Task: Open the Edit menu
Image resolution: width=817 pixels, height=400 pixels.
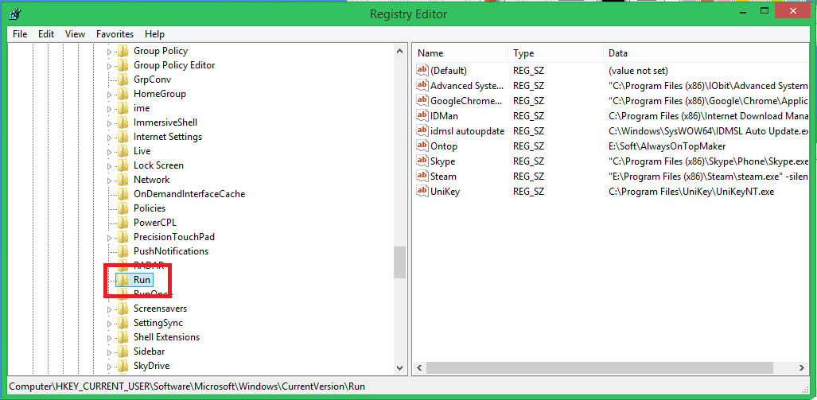Action: (46, 34)
